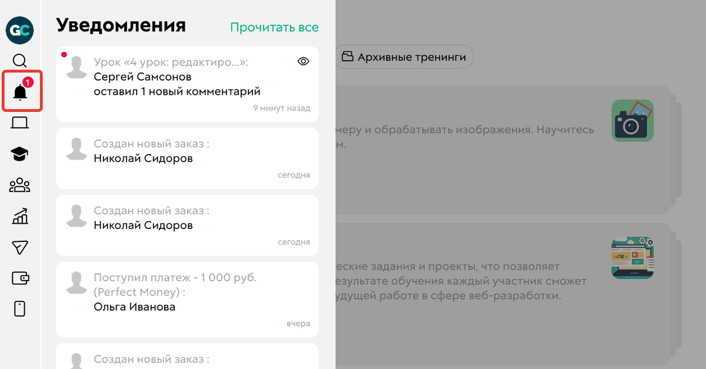Open sales via the wallet icon
706x369 pixels.
(x=19, y=278)
